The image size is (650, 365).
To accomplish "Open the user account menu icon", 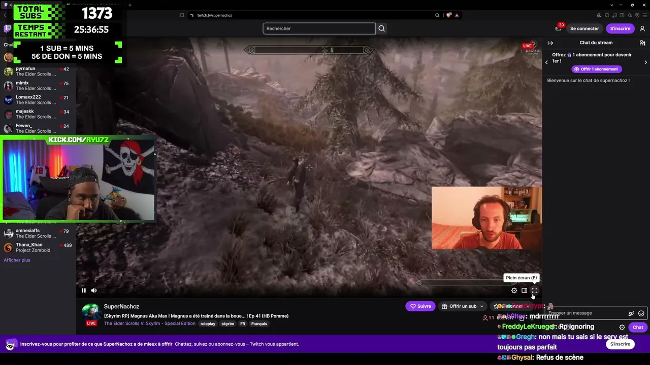I will point(642,28).
